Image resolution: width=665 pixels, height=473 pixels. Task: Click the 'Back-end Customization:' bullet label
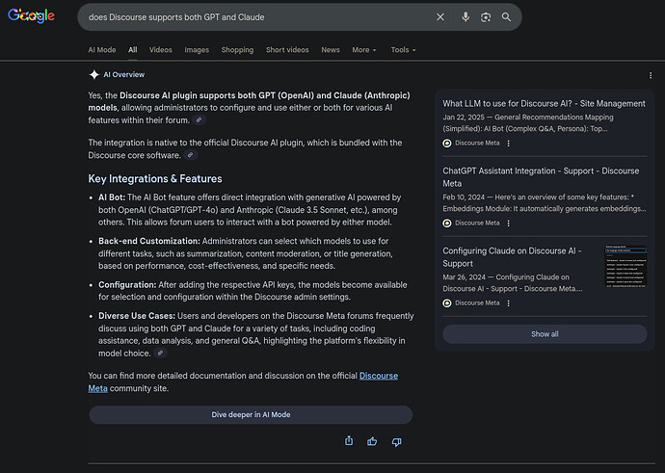[149, 241]
